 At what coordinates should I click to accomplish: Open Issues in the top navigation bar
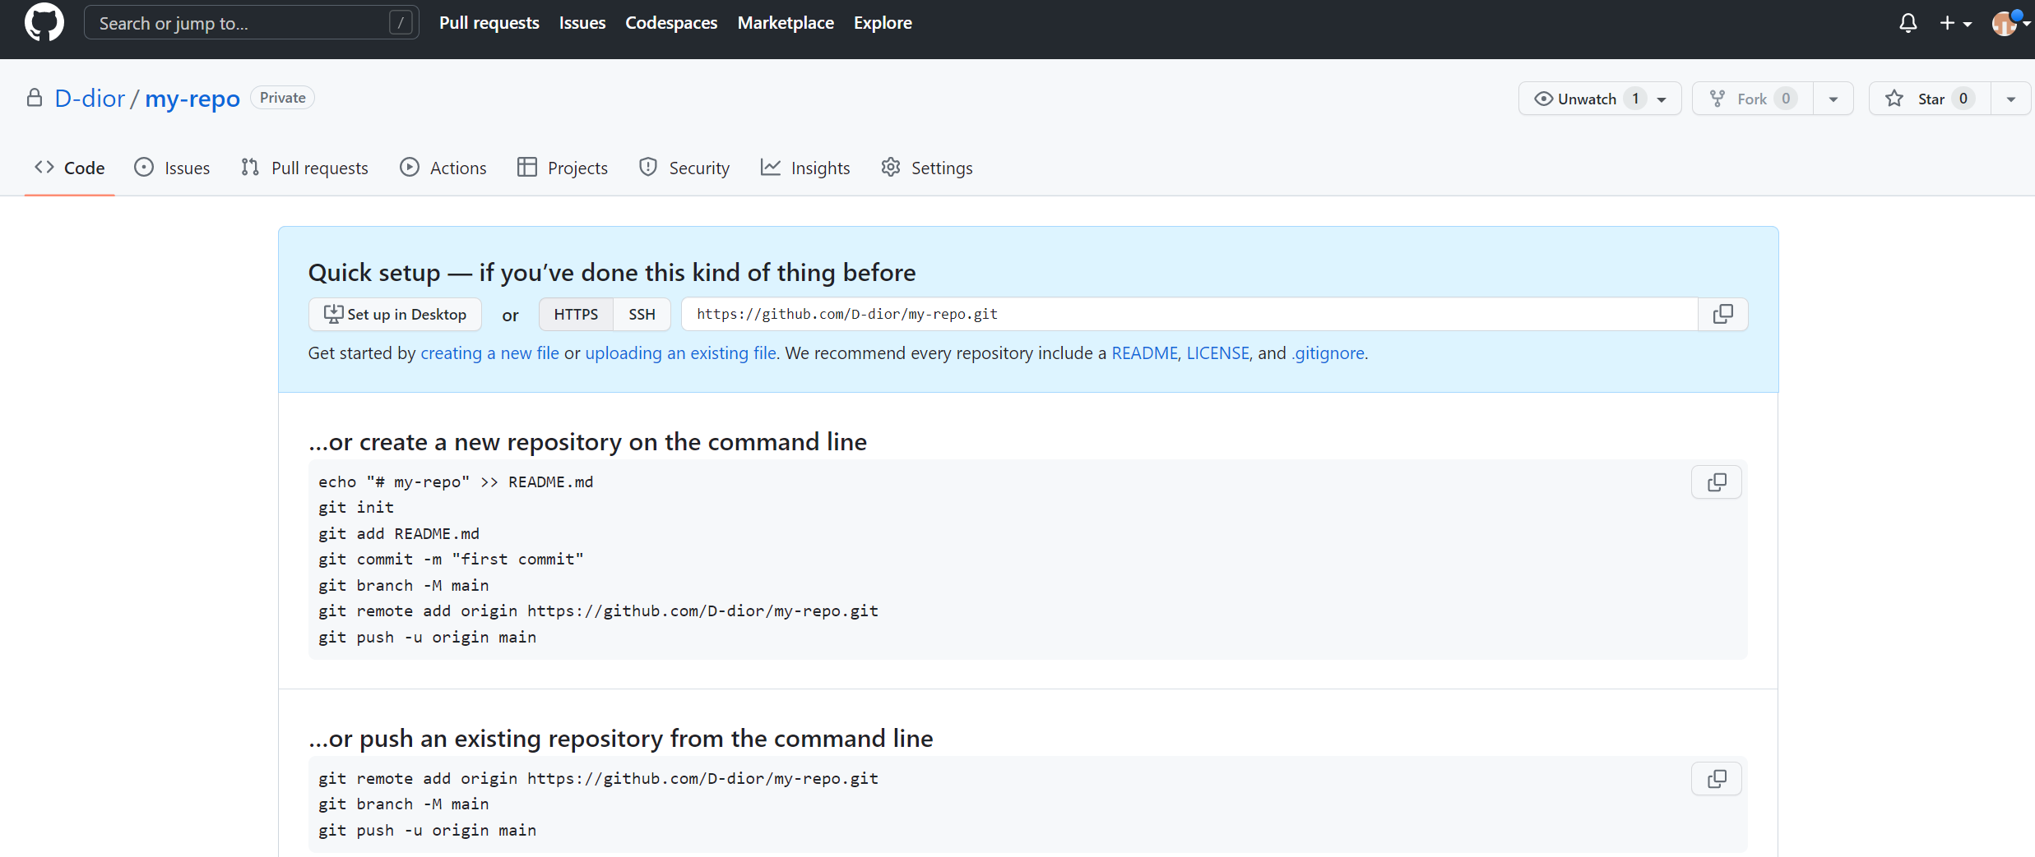(x=582, y=23)
